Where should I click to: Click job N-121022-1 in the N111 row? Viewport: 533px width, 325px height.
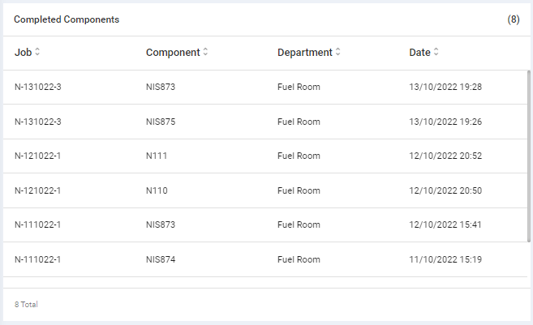point(37,156)
